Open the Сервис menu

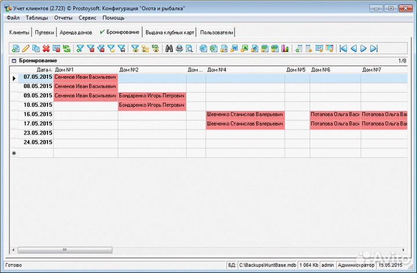(87, 18)
